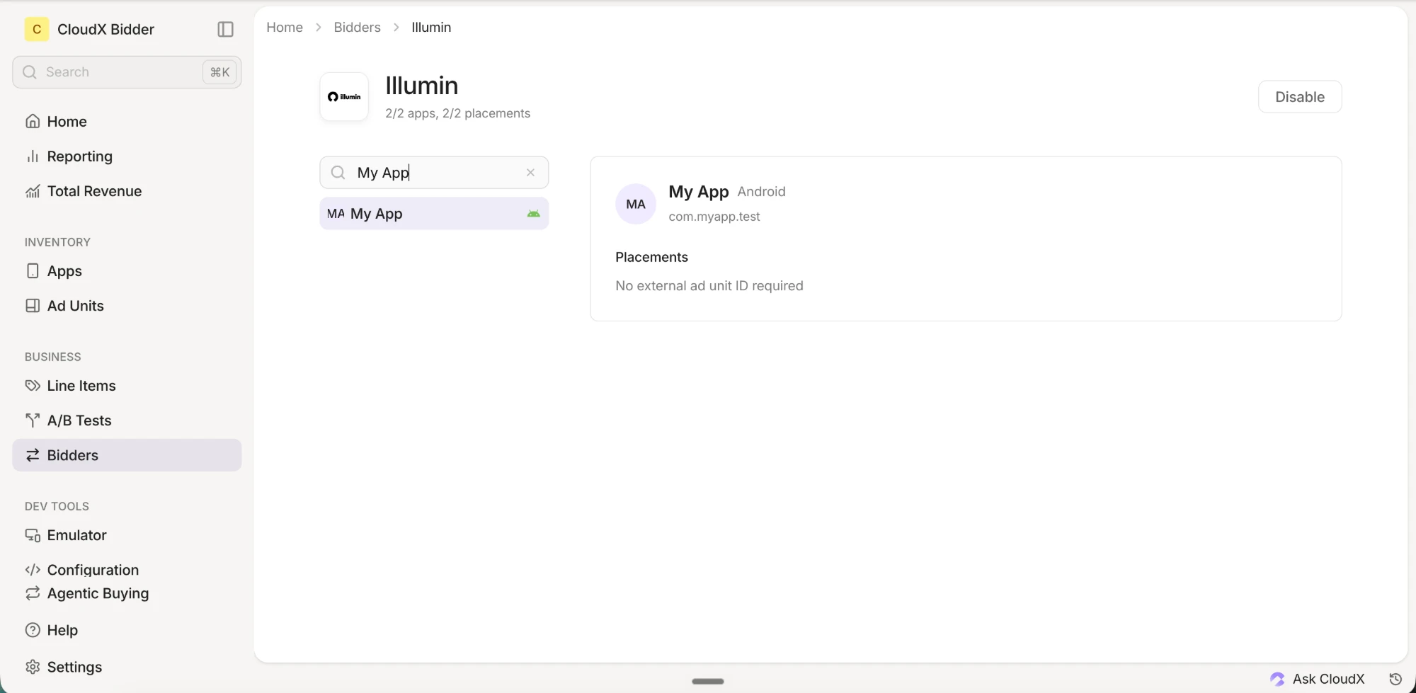The image size is (1416, 693).
Task: Click the Bidders swap arrows icon
Action: 33,455
